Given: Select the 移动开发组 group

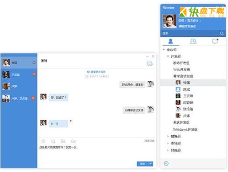Looking at the screenshot, I should (x=181, y=63).
